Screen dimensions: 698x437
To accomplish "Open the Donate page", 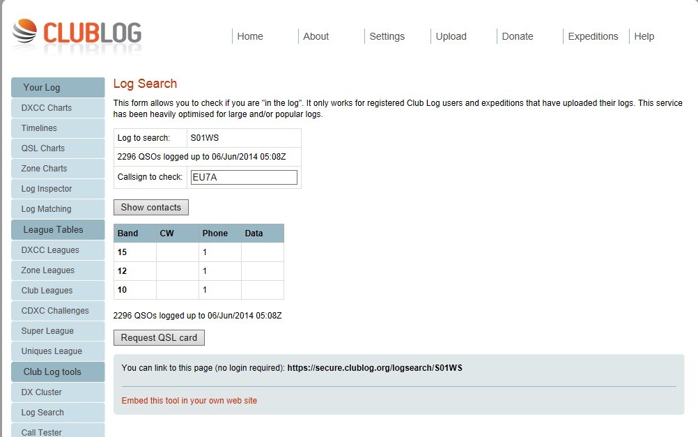I will pyautogui.click(x=517, y=36).
